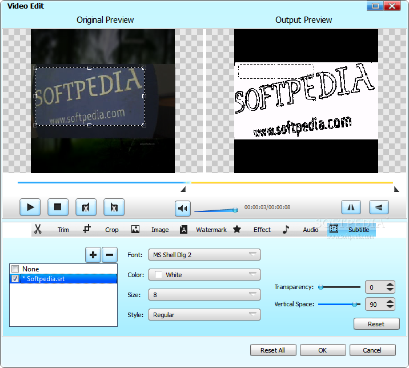Click the Cancel button
This screenshot has height=368, width=409.
click(372, 350)
